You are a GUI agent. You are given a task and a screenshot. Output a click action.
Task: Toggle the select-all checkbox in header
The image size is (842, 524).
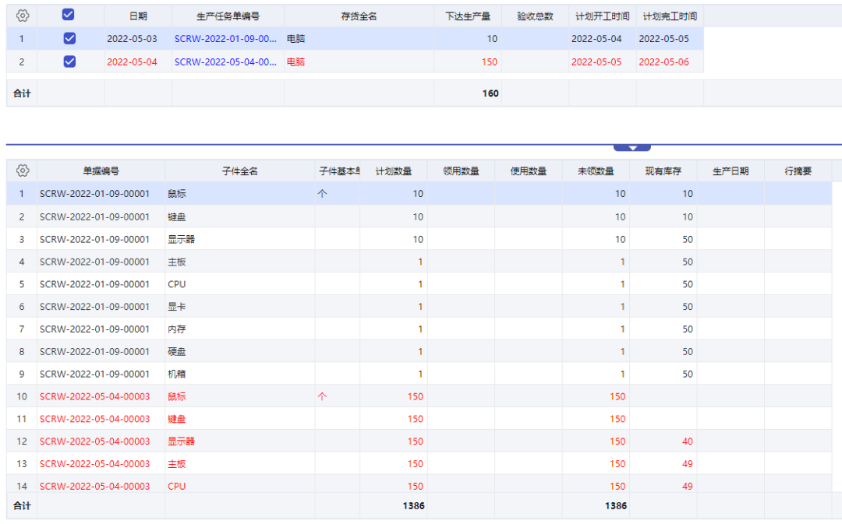pos(68,15)
